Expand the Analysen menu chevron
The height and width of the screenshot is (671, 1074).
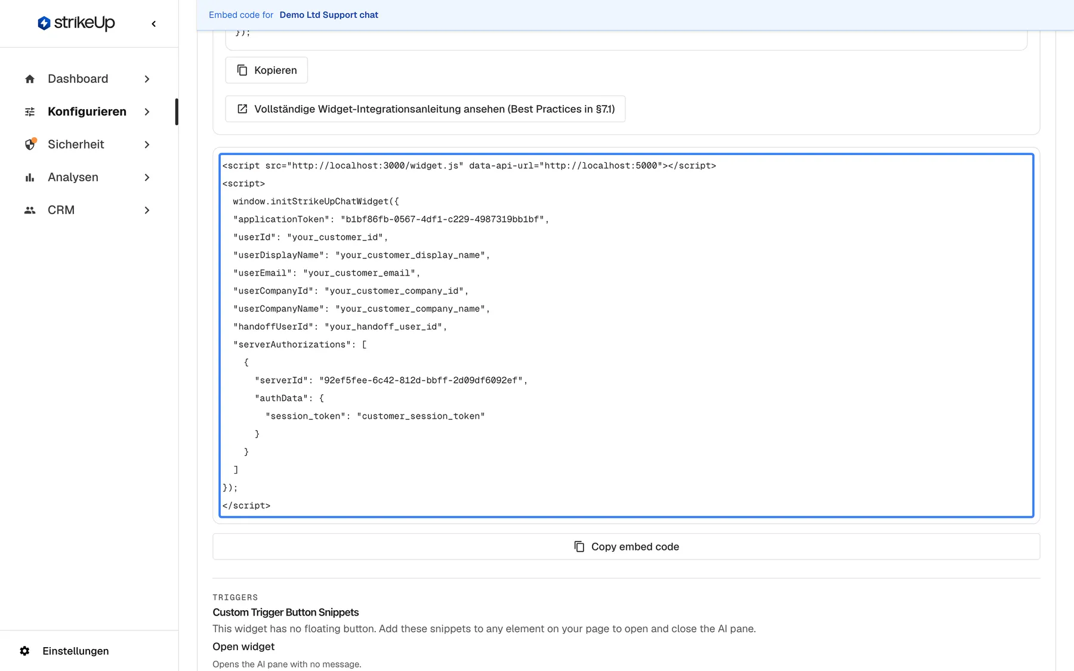click(x=147, y=177)
